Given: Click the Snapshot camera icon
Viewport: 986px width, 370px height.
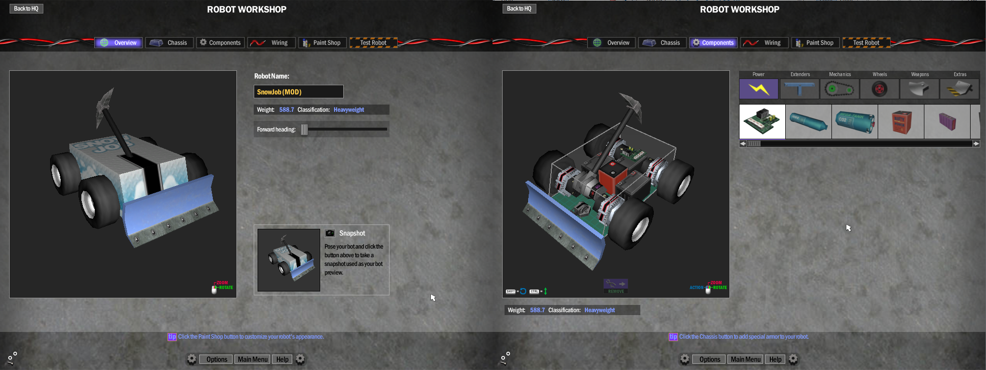Looking at the screenshot, I should [330, 233].
